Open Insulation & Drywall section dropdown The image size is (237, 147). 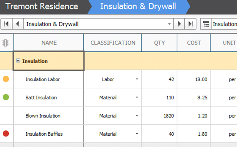(x=169, y=24)
